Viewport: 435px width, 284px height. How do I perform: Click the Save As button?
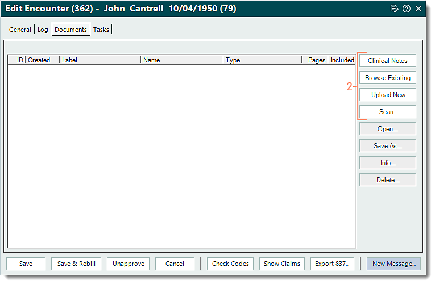coord(387,146)
